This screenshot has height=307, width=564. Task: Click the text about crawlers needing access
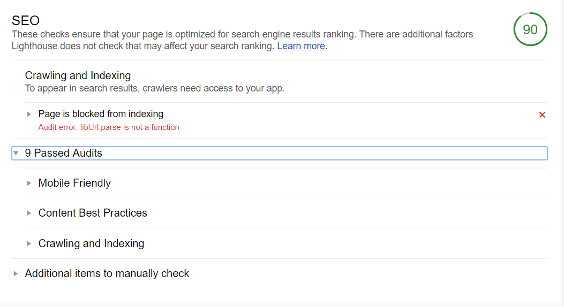[155, 88]
